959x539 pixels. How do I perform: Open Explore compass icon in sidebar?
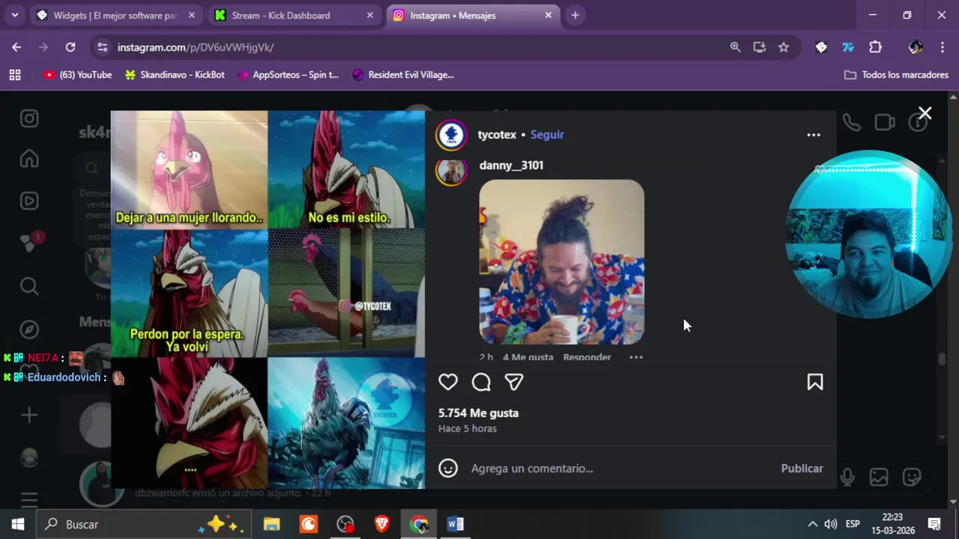click(29, 329)
